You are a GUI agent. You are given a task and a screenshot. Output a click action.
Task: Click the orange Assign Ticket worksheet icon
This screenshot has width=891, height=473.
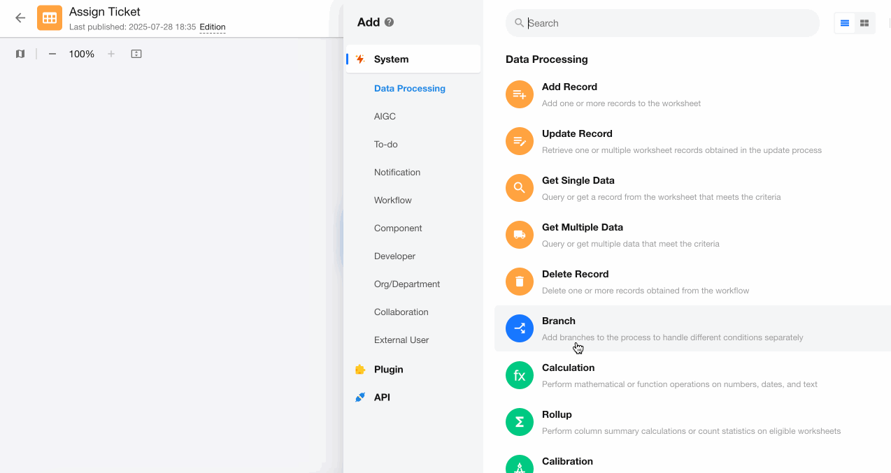pos(50,18)
